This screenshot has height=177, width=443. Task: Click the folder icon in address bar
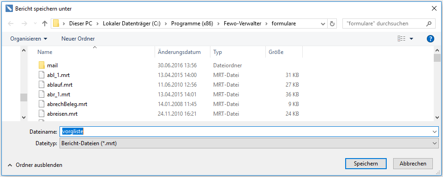coord(56,24)
